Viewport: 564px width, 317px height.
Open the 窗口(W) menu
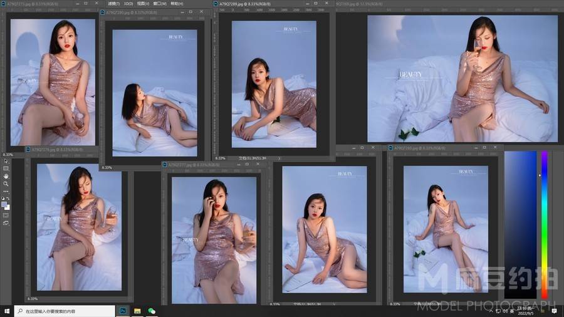pyautogui.click(x=160, y=4)
